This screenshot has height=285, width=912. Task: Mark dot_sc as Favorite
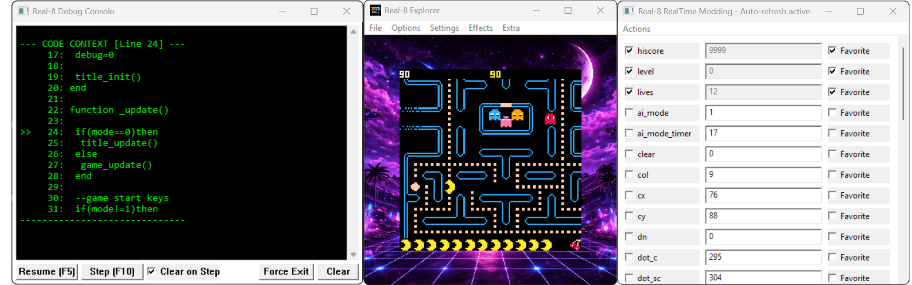click(x=832, y=278)
